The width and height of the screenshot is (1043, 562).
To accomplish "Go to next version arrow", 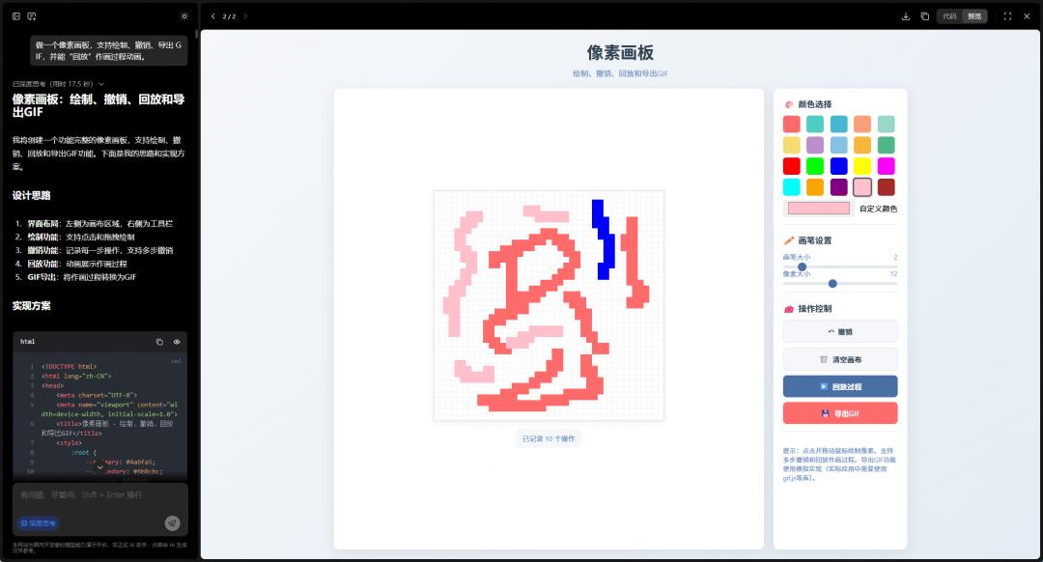I will pos(245,16).
